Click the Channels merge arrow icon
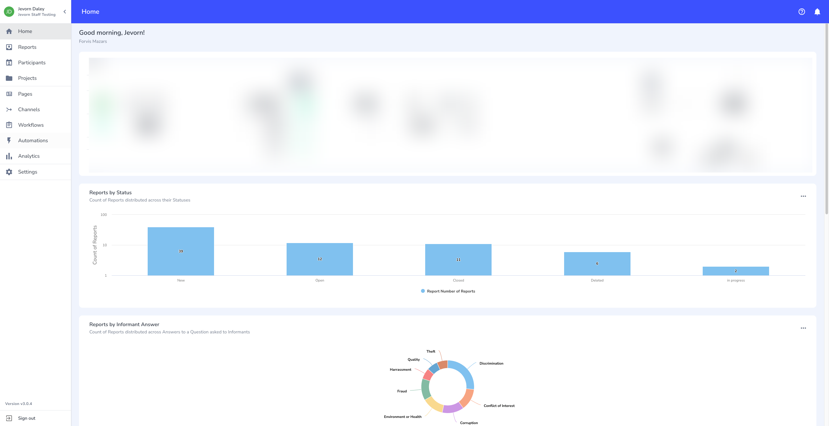Screen dimensions: 829x426 (x=9, y=110)
